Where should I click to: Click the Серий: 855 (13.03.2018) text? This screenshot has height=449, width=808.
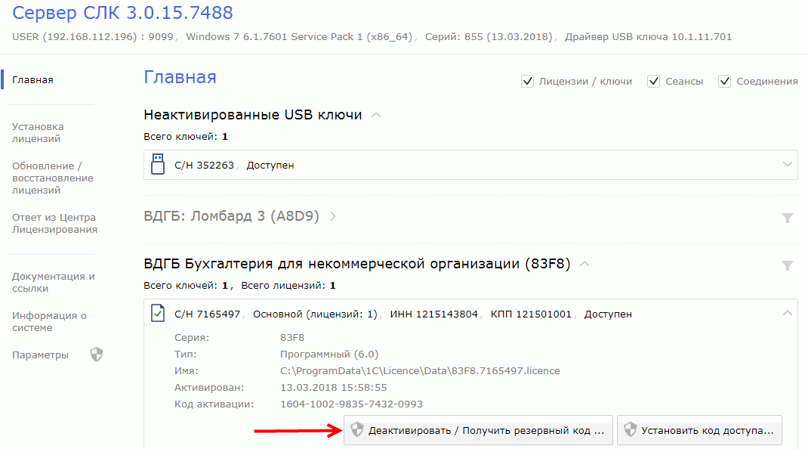pos(489,36)
